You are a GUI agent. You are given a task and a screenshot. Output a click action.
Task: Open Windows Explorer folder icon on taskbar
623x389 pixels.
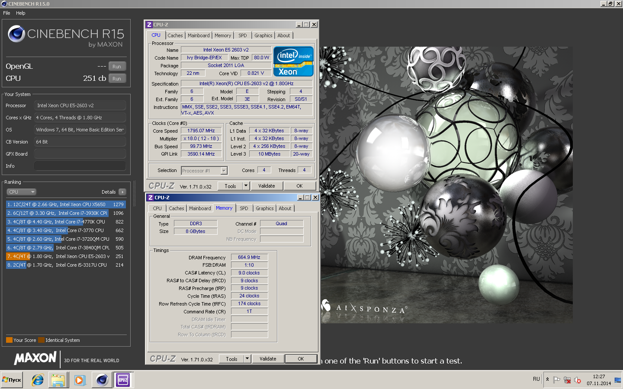(x=58, y=380)
